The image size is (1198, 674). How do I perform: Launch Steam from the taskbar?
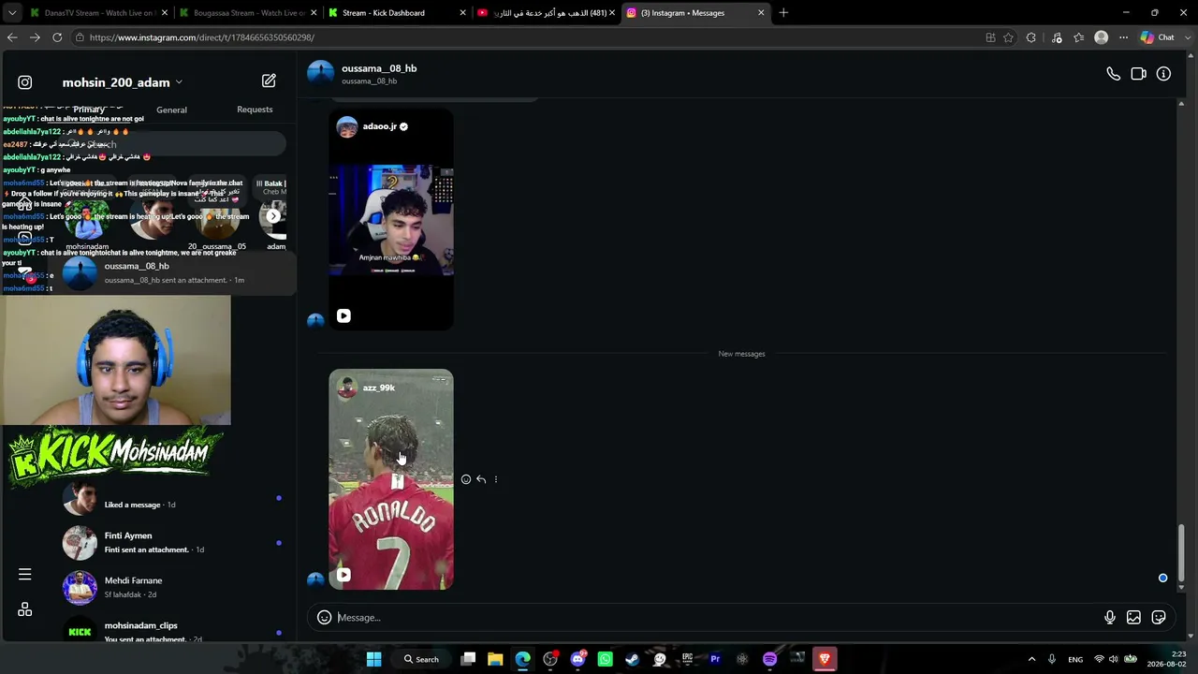(632, 659)
